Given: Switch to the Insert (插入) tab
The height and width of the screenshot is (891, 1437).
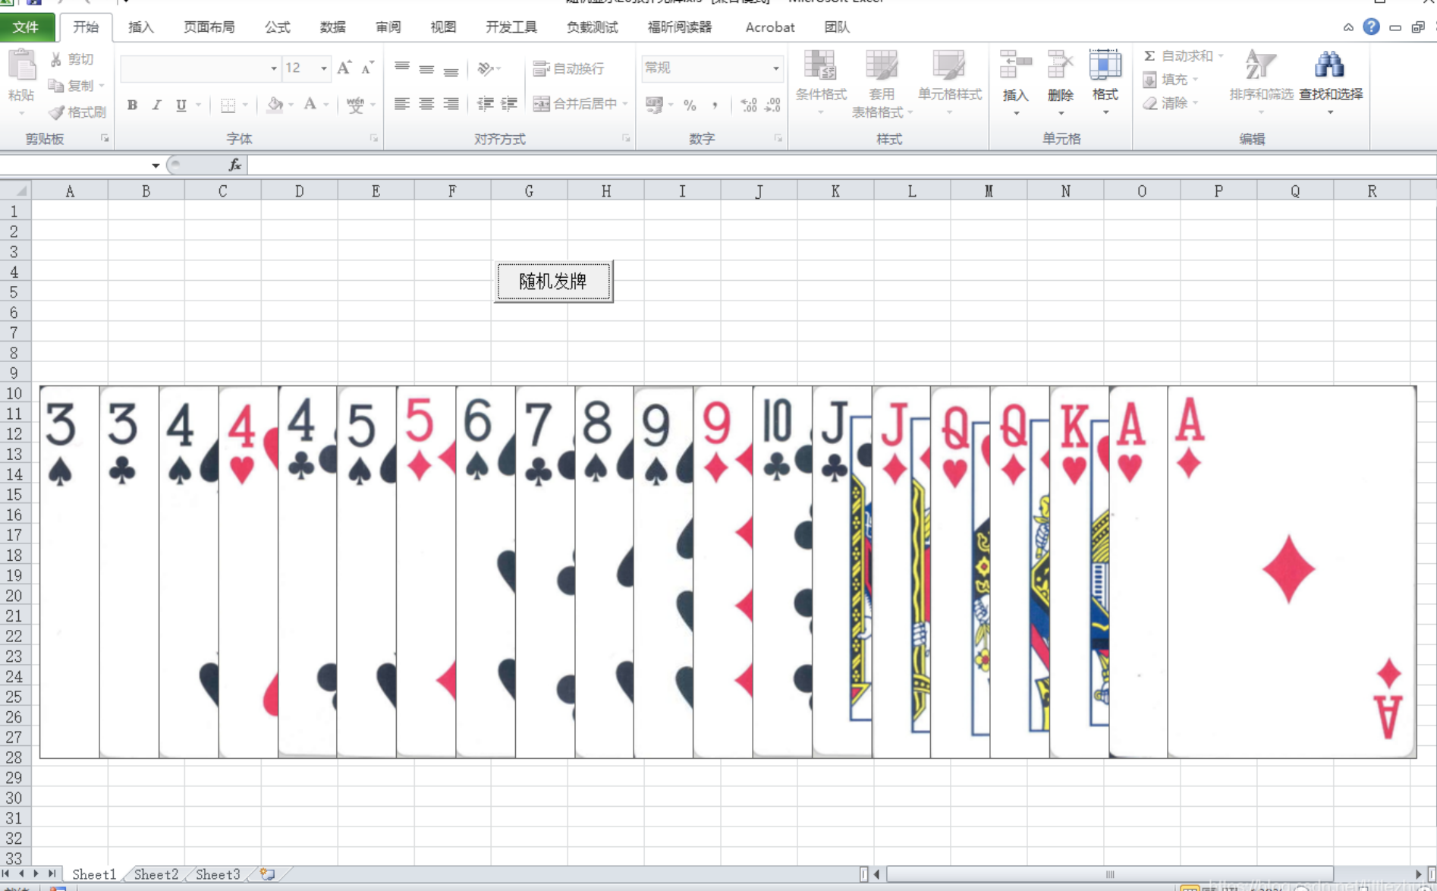Looking at the screenshot, I should (x=141, y=27).
